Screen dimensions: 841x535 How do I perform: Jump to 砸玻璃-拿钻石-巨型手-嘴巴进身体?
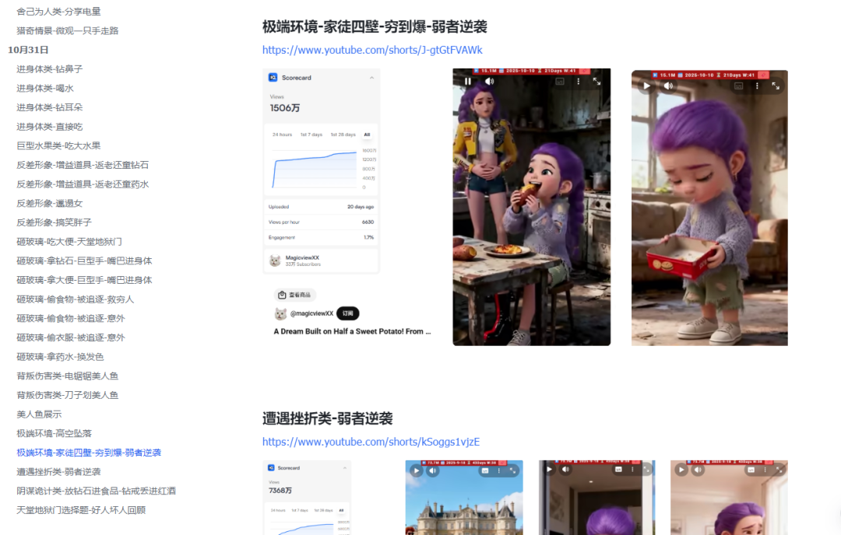point(84,261)
